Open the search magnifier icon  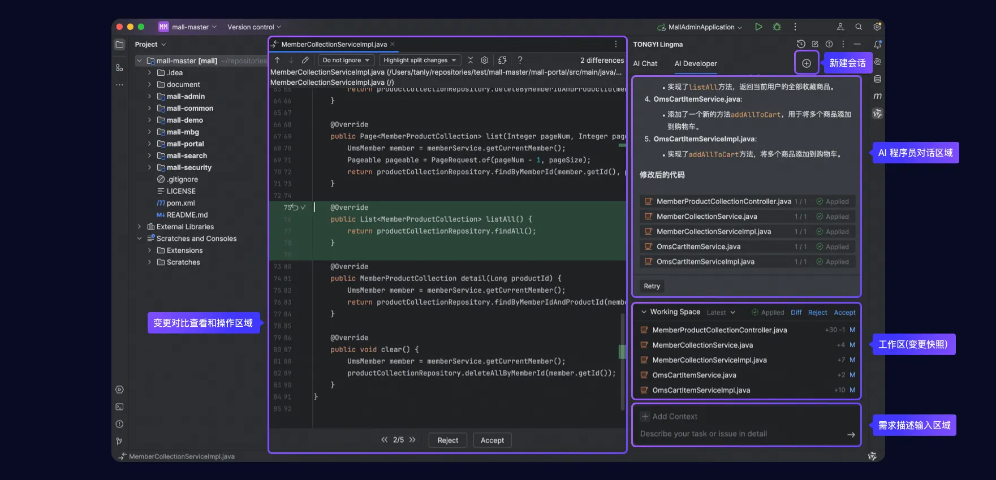coord(859,27)
